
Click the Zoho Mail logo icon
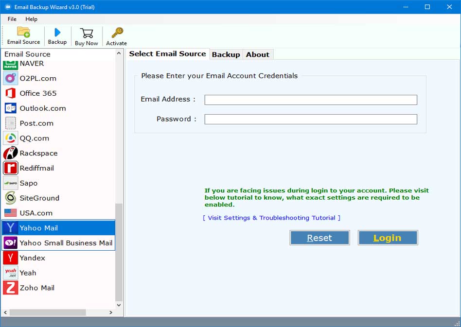[x=10, y=288]
